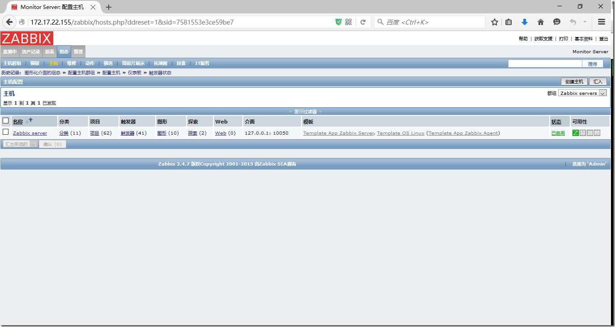The image size is (615, 327).
Task: Open the 群组 Zabbix servers dropdown
Action: coord(582,93)
